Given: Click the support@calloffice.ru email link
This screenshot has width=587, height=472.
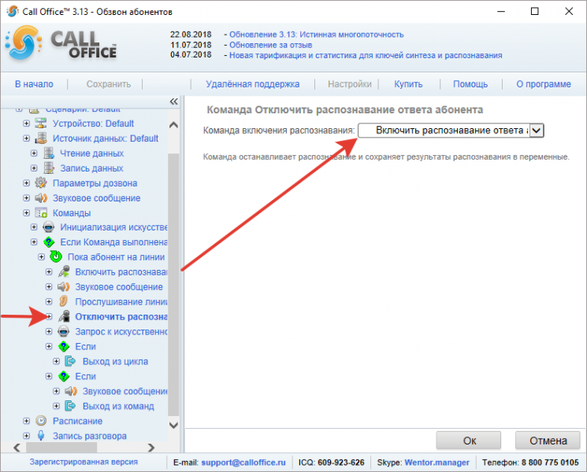Looking at the screenshot, I should coord(243,463).
